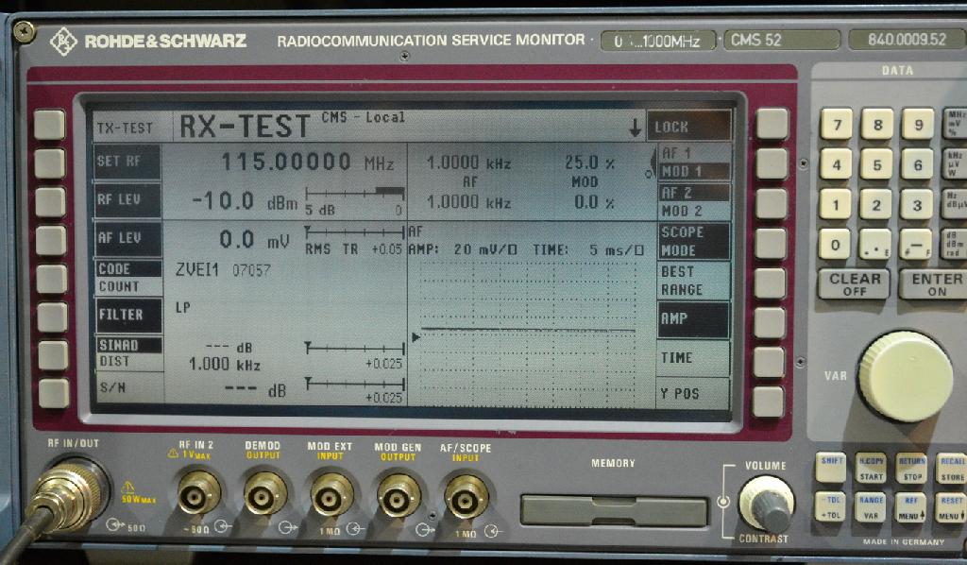Click the AF/SCOPE INPUT BNC connector
967x565 pixels.
coord(467,497)
